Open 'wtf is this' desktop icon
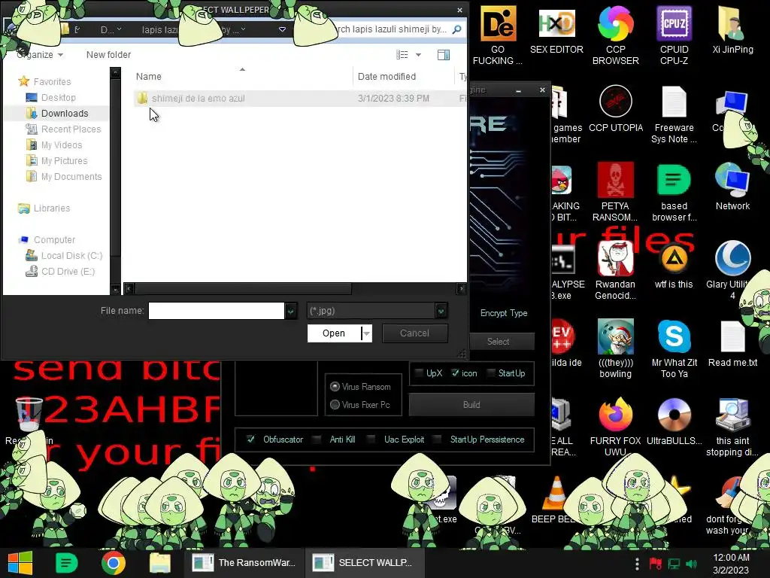Image resolution: width=770 pixels, height=578 pixels. 673,266
